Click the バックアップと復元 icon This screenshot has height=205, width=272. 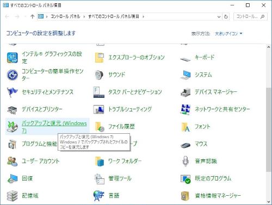click(12, 127)
